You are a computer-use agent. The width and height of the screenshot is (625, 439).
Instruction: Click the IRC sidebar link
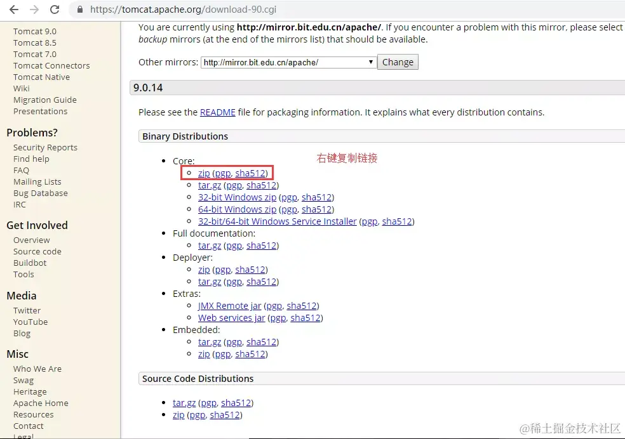pos(20,204)
